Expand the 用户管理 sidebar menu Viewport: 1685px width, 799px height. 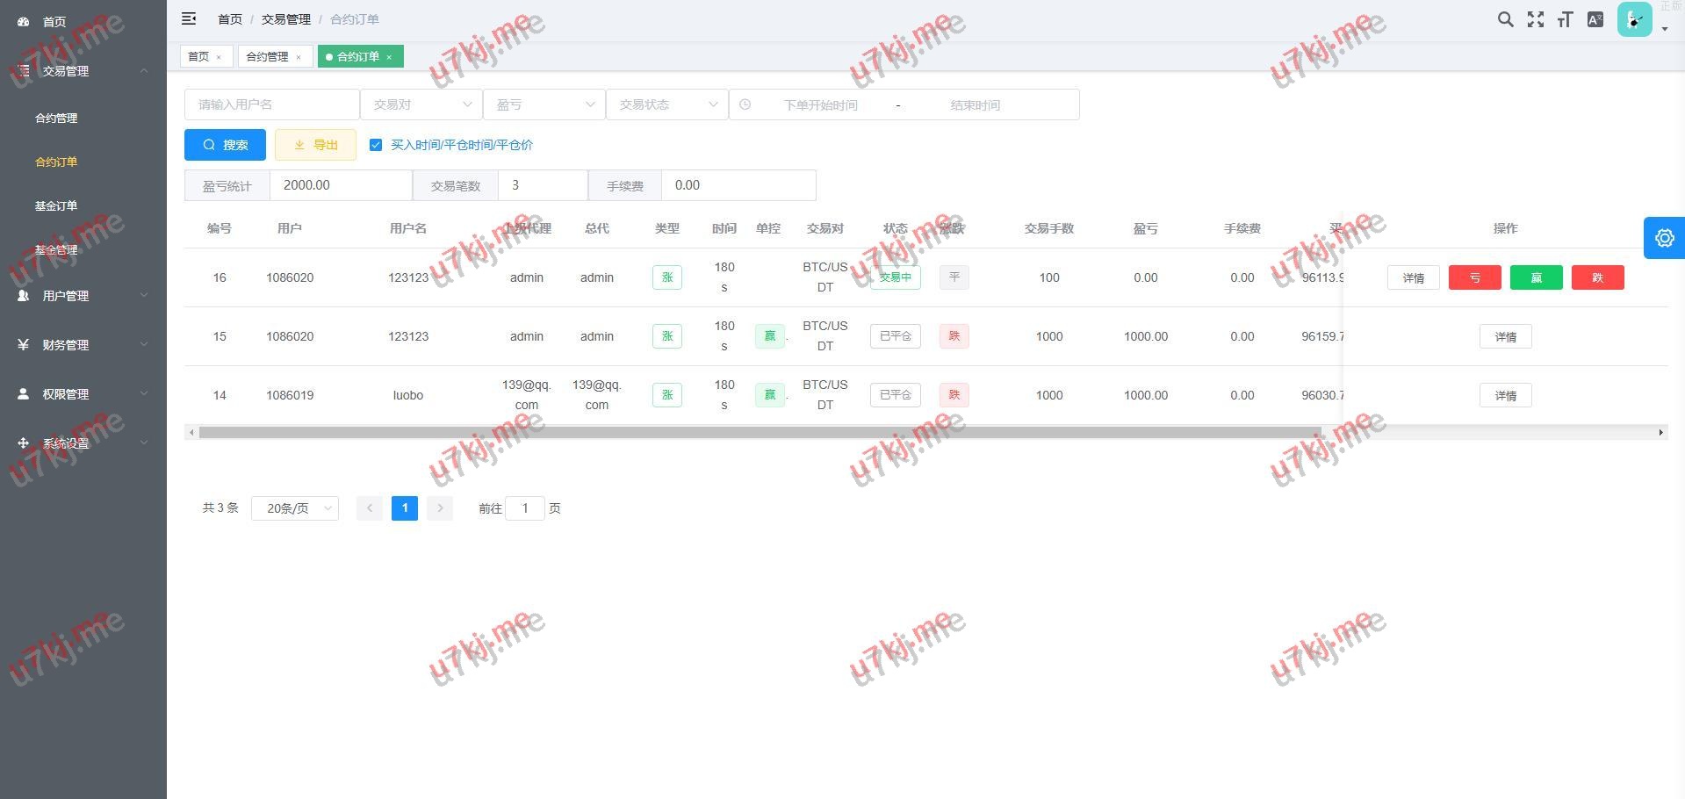pos(83,296)
